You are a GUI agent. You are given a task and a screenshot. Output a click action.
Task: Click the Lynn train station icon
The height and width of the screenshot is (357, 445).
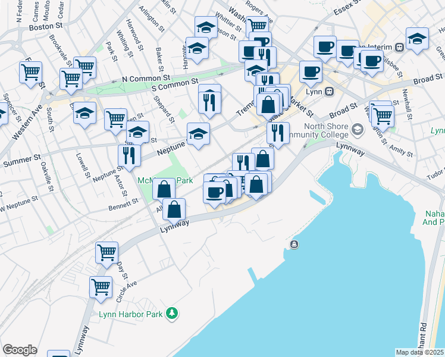click(328, 91)
